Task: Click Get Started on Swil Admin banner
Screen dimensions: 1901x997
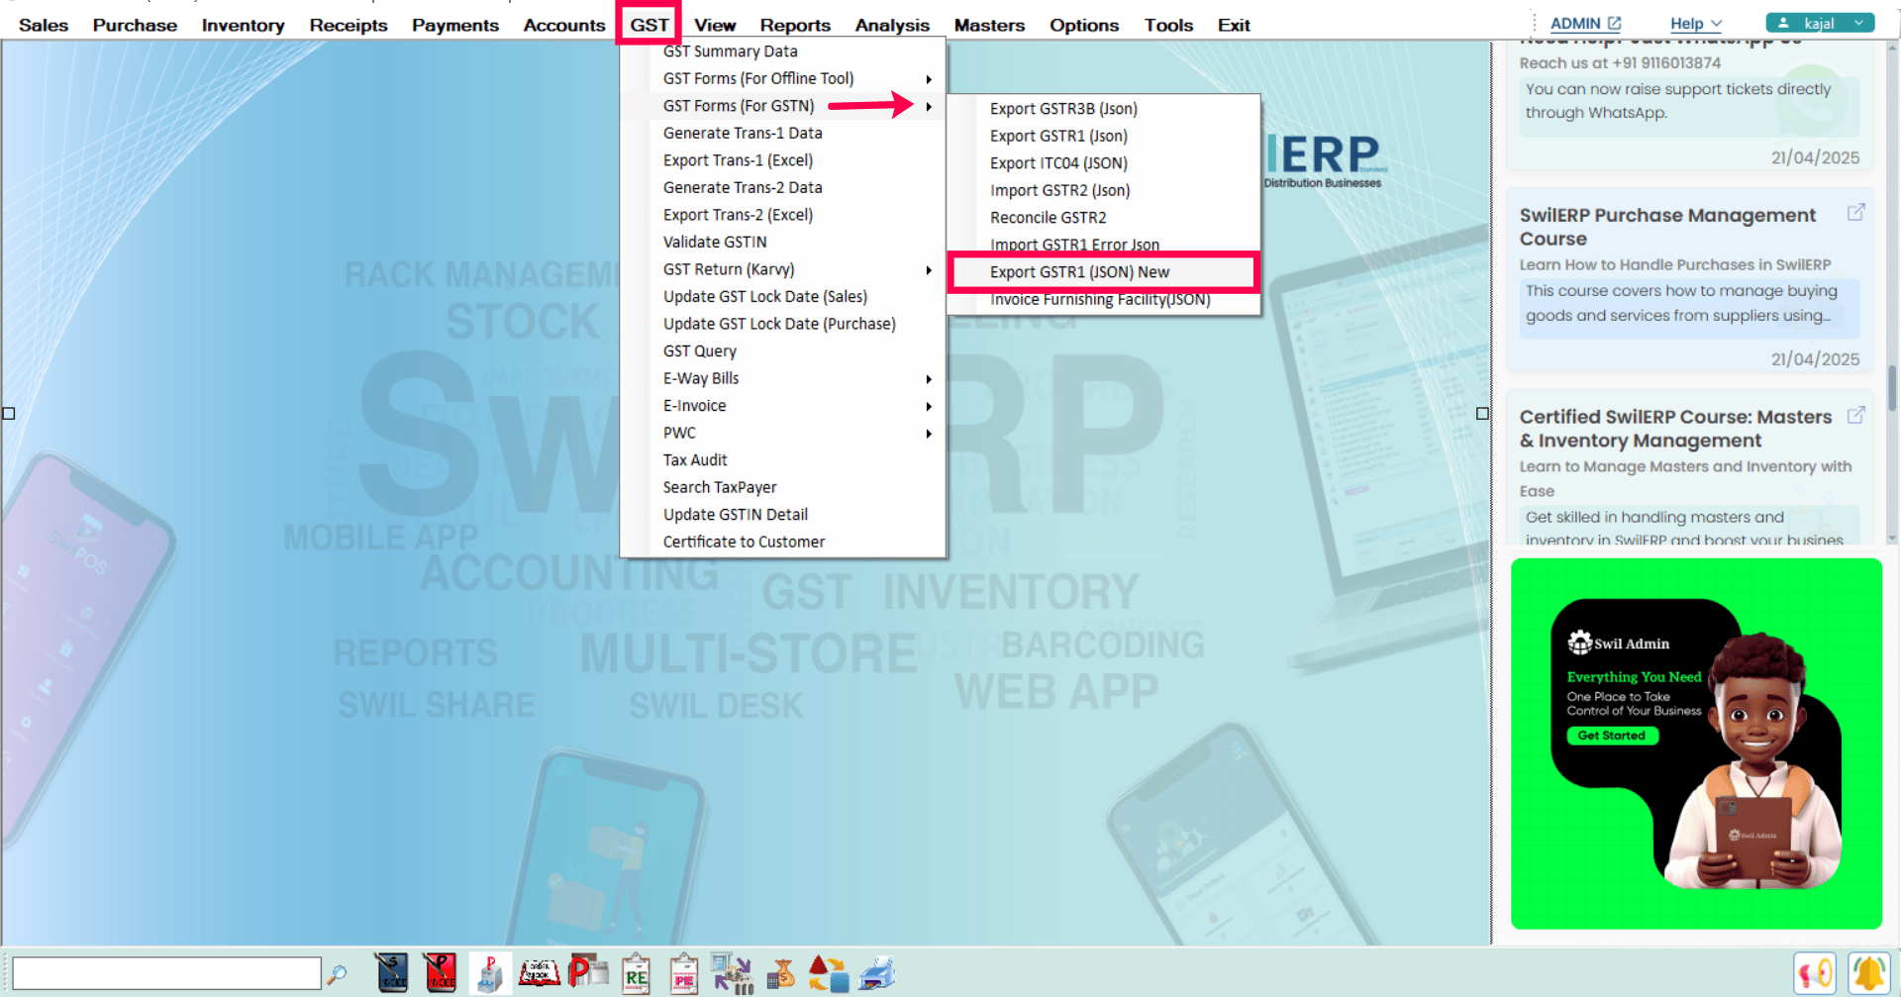Action: pos(1611,736)
